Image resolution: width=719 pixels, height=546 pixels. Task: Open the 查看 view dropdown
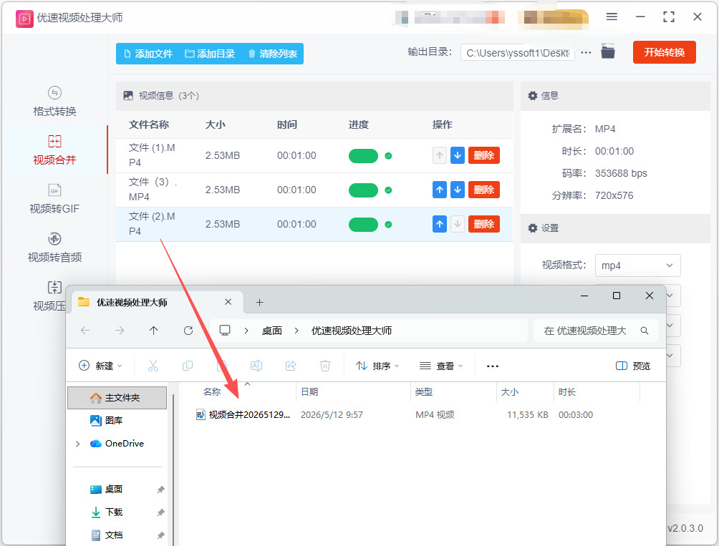click(441, 366)
